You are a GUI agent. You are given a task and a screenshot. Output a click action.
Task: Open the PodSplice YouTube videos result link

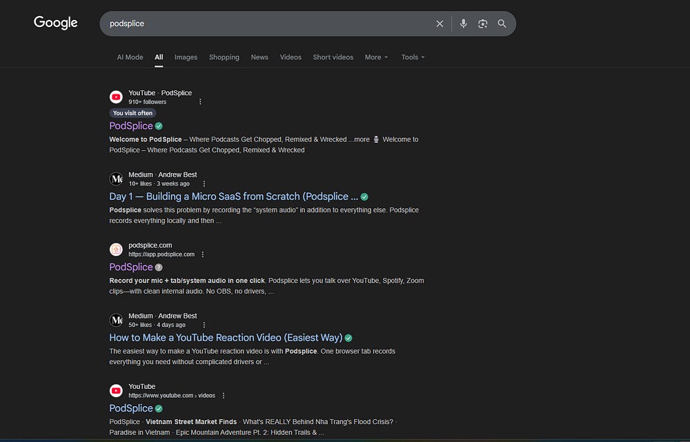[131, 408]
